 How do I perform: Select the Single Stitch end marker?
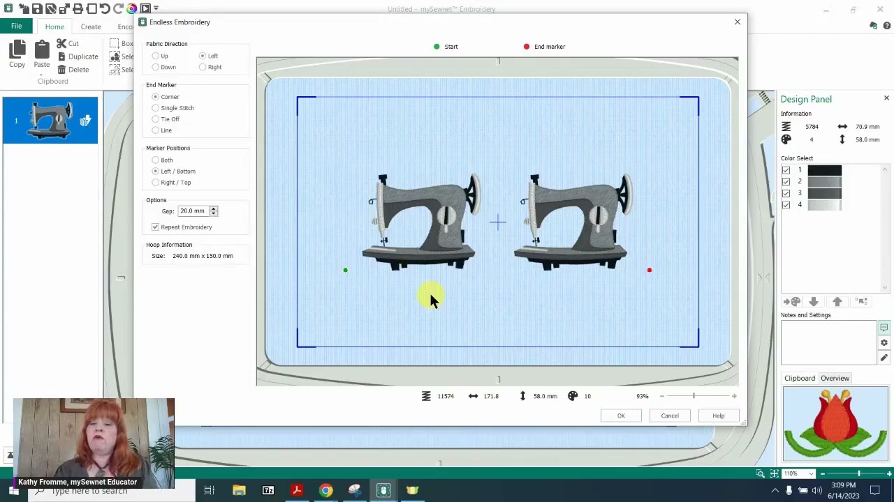[x=156, y=108]
